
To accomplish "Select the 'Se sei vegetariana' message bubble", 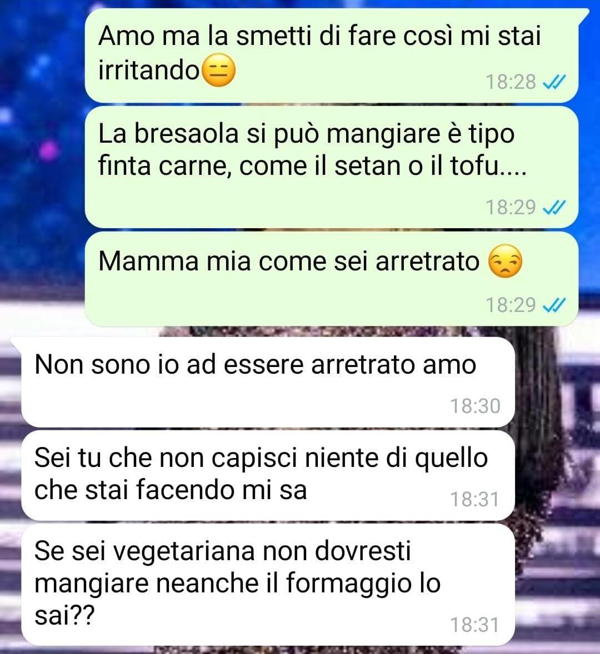I will click(268, 585).
